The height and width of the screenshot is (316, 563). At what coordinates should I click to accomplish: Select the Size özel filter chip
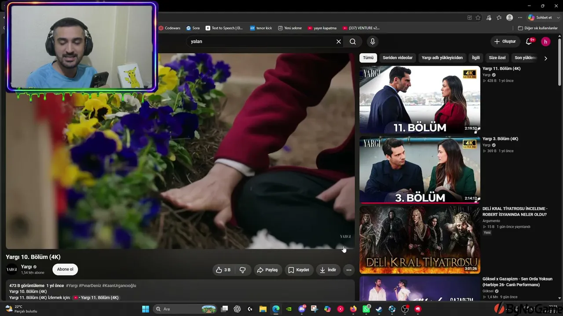497,58
